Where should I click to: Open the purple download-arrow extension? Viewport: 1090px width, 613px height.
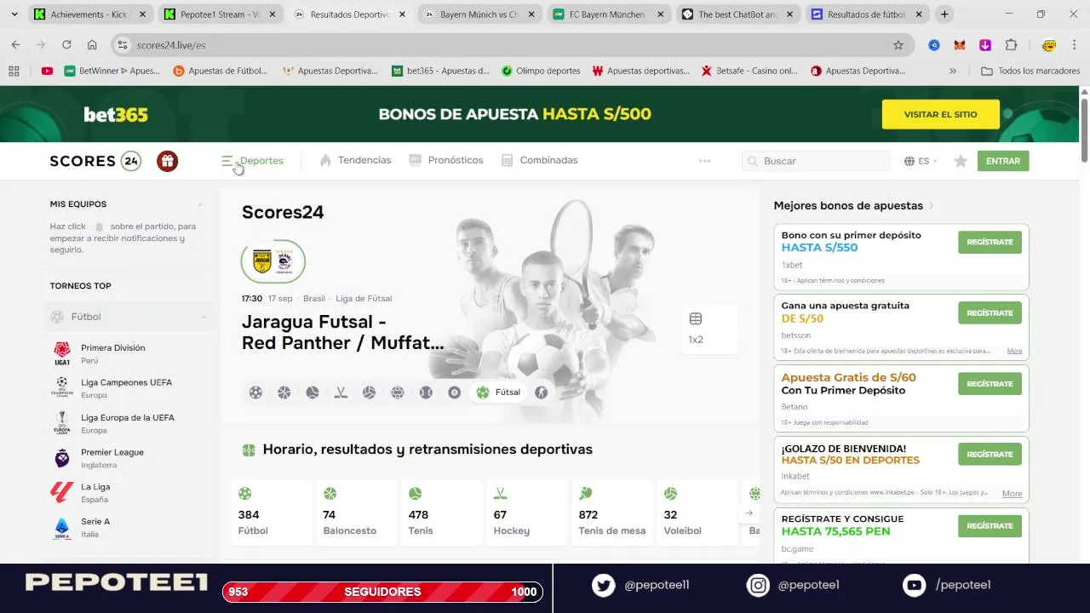point(985,45)
